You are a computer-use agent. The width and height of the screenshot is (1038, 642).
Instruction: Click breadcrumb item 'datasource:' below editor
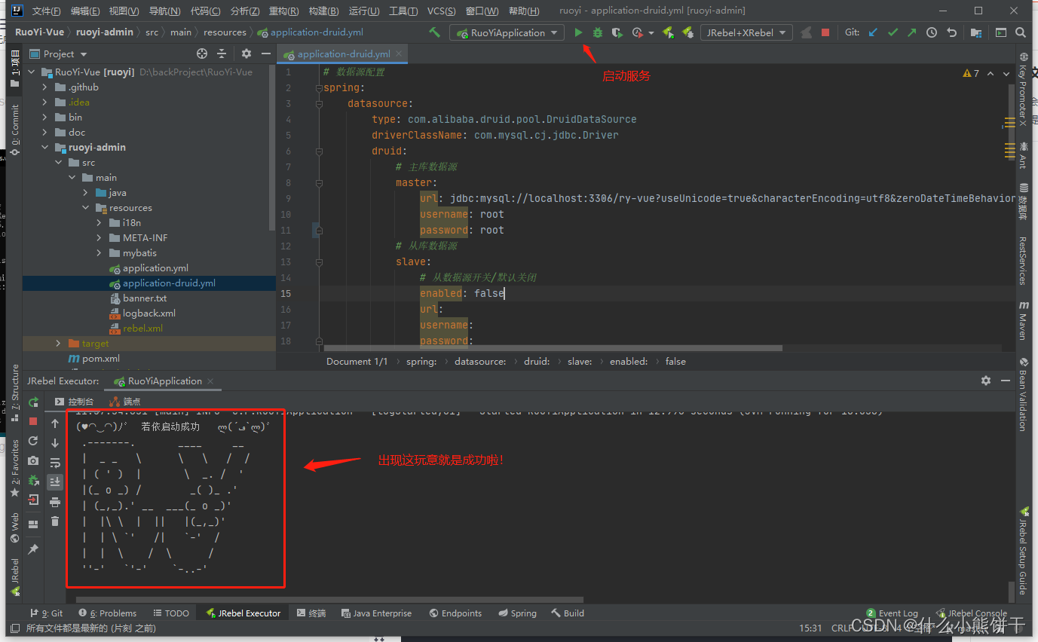480,362
